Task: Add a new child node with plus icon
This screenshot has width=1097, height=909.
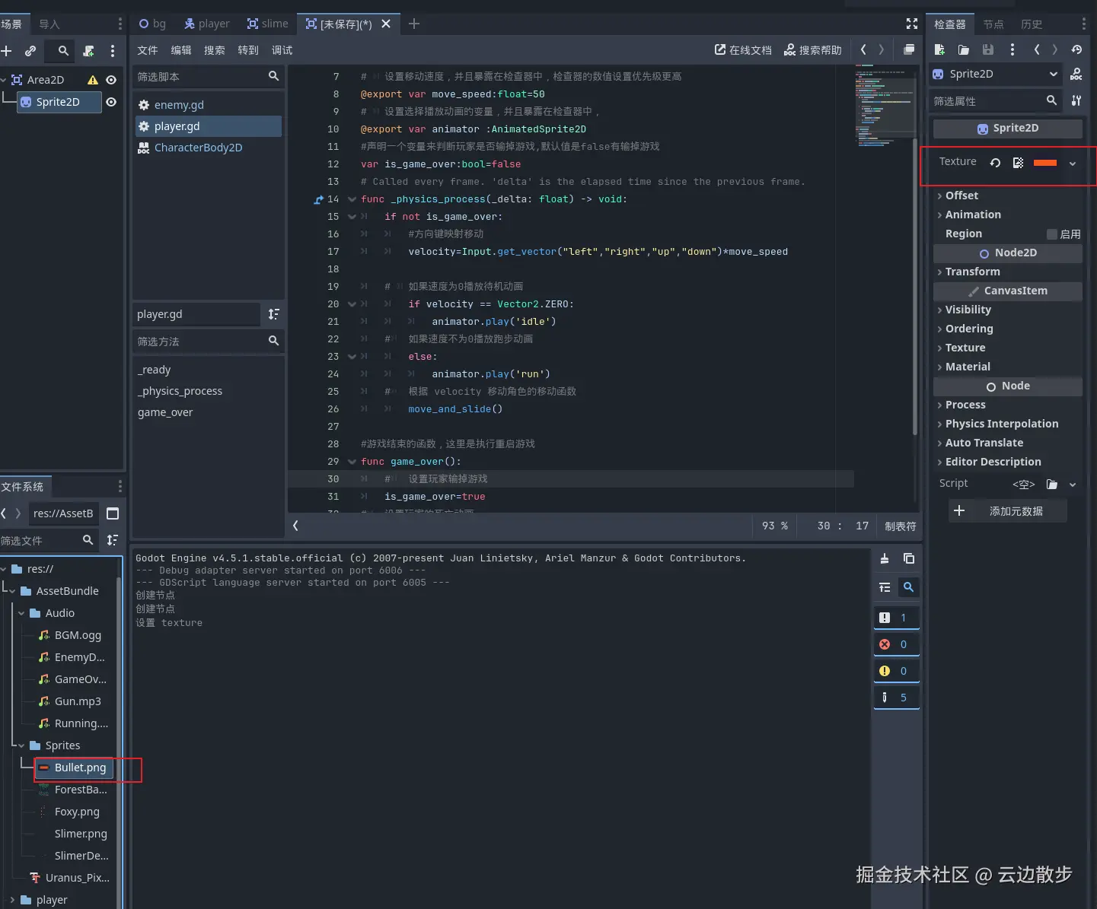Action: (x=6, y=51)
